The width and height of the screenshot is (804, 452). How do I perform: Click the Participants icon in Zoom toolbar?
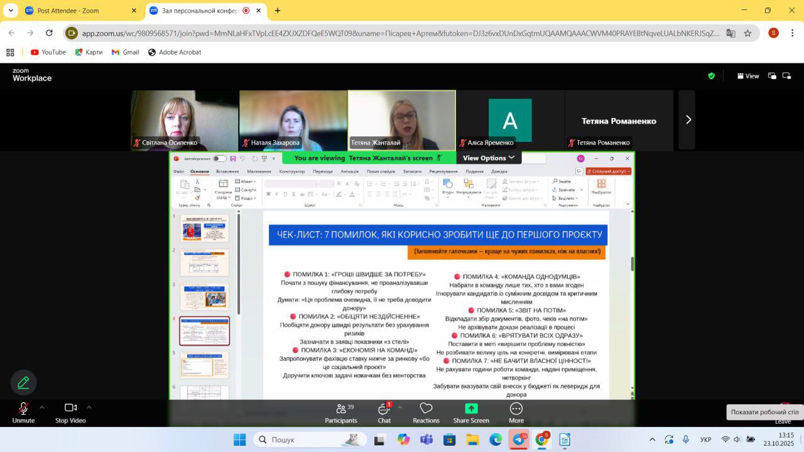[x=341, y=409]
